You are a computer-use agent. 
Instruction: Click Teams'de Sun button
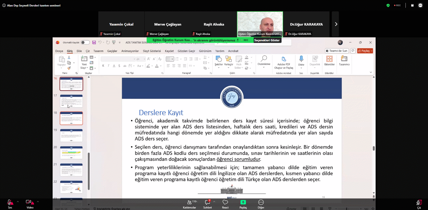[337, 51]
